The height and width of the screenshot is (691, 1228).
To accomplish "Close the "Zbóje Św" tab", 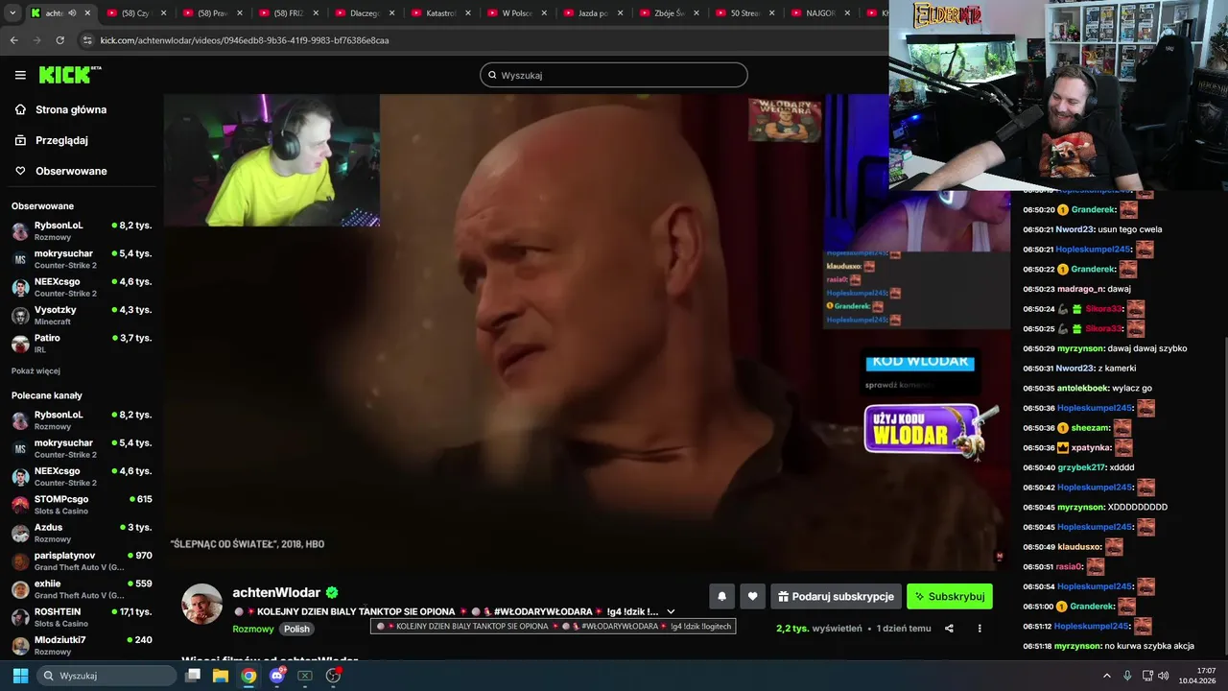I will tap(697, 13).
